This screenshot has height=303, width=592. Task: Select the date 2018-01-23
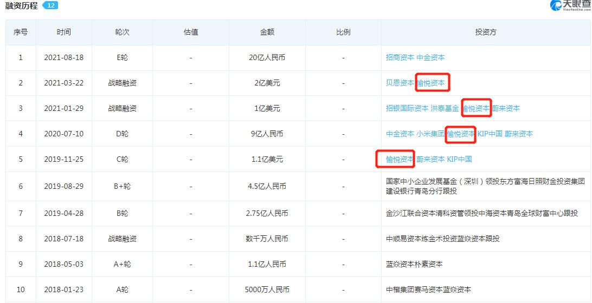[64, 290]
